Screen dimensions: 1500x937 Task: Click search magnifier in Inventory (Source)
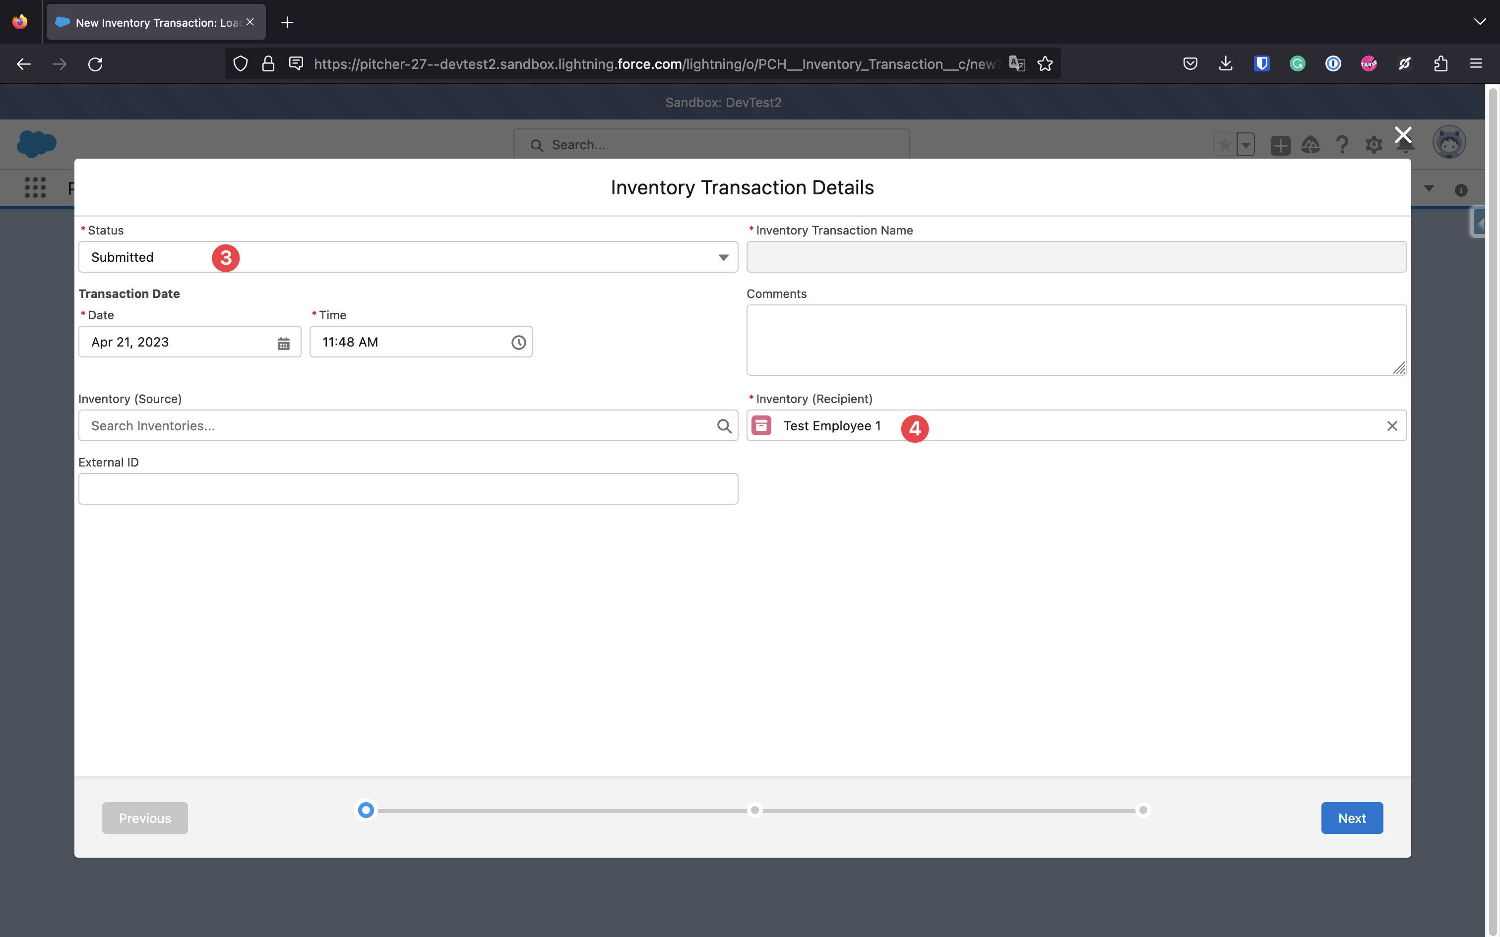[724, 426]
